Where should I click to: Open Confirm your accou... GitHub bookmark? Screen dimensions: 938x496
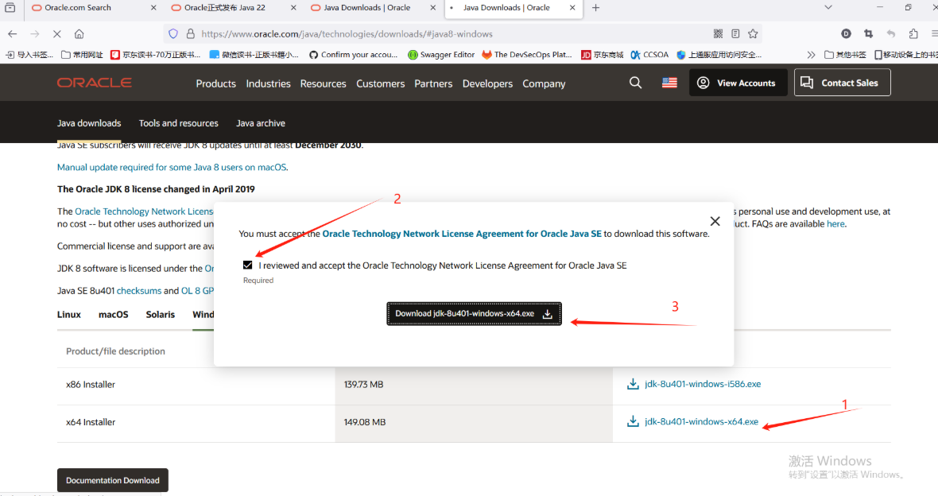353,54
